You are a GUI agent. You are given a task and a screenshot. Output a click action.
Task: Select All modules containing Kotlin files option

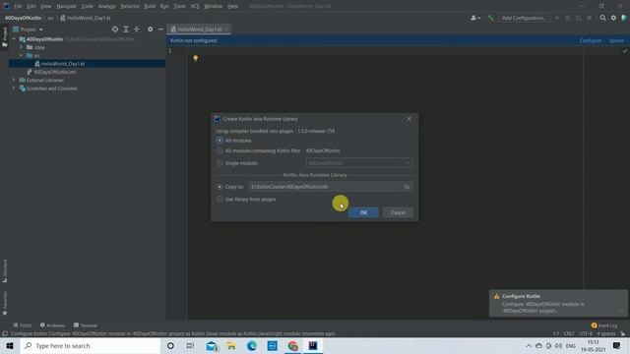(x=220, y=150)
